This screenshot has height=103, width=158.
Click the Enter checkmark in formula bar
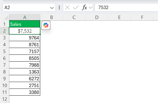click(76, 7)
